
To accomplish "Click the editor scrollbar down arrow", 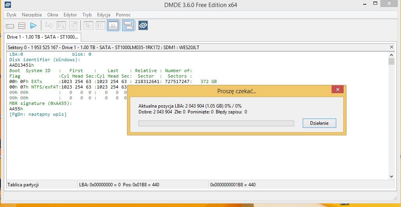I will click(391, 176).
